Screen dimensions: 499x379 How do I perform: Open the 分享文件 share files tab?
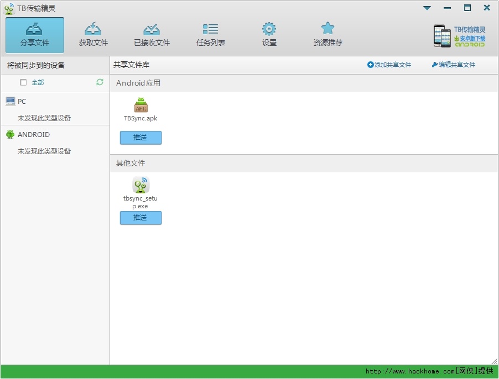coord(35,35)
